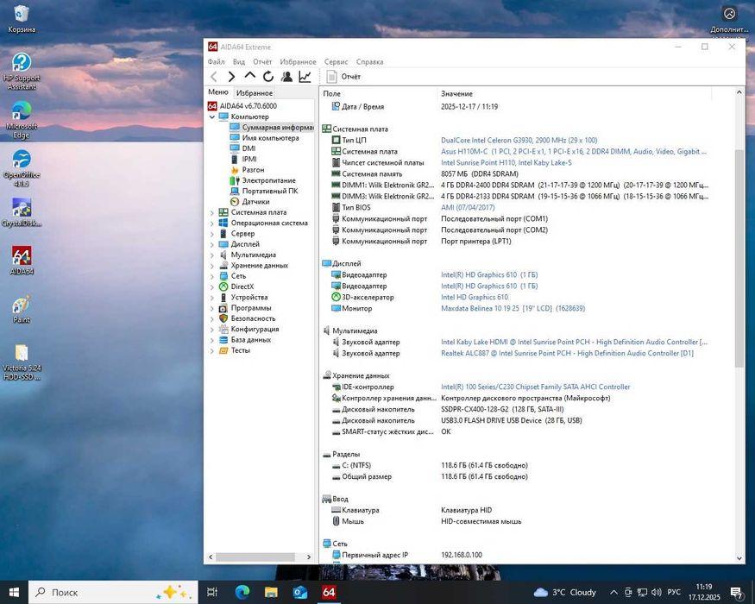Select Разгон with flame icon
Screen dimensions: 755x604
[253, 169]
